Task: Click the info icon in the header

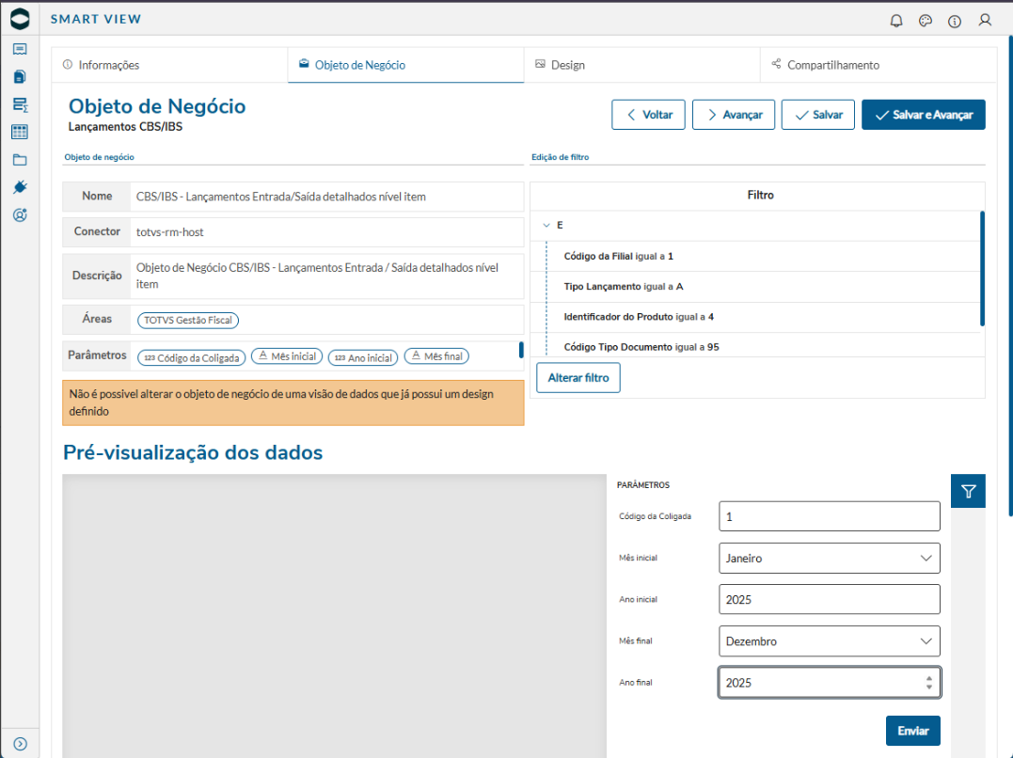Action: tap(954, 22)
